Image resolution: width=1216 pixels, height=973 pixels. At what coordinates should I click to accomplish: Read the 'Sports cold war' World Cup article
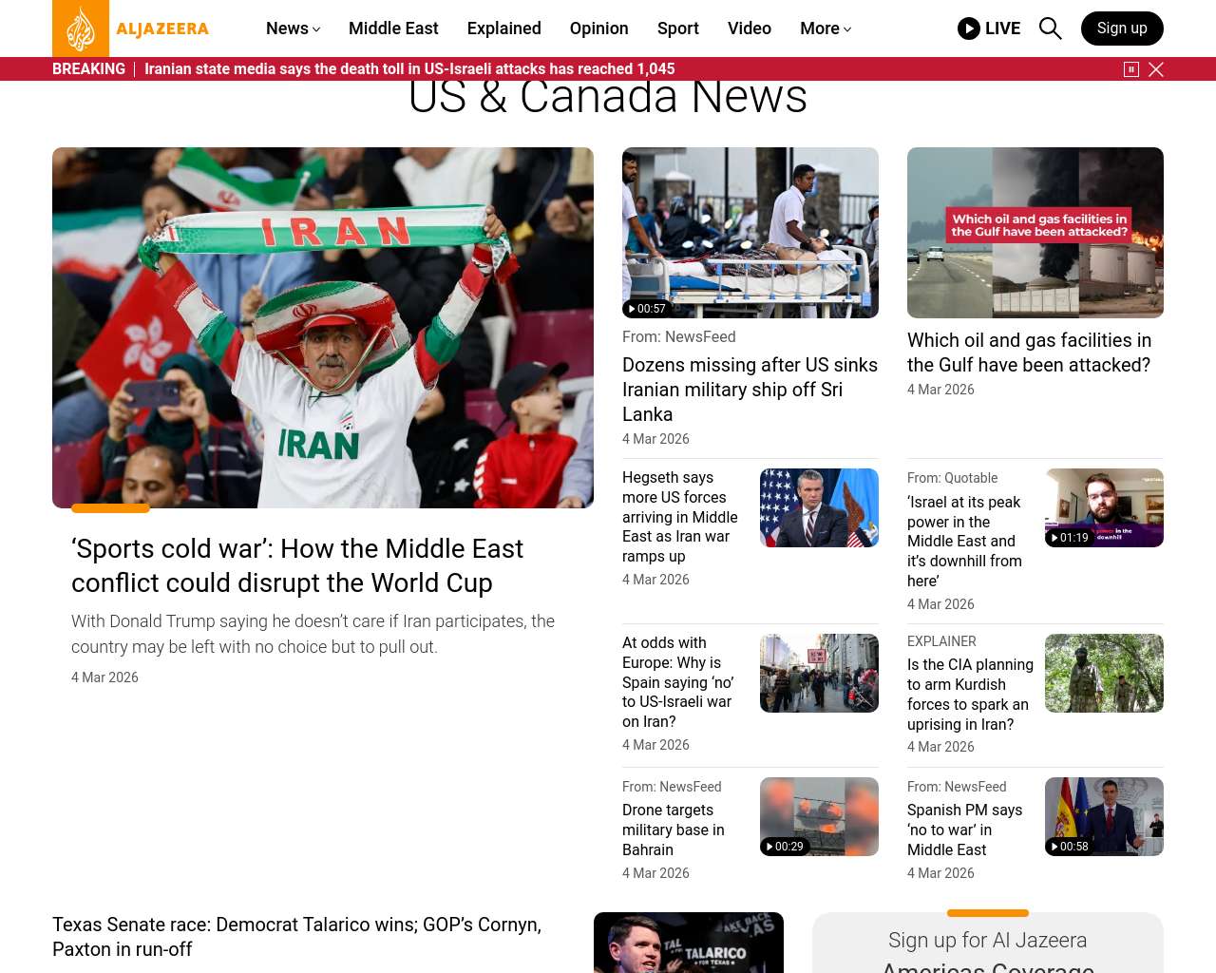pyautogui.click(x=297, y=565)
